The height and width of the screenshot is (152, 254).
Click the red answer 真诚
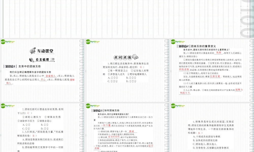[x=132, y=131]
